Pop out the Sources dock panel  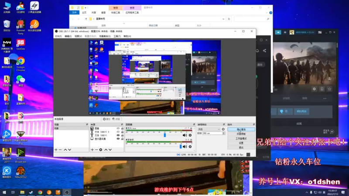pos(122,125)
